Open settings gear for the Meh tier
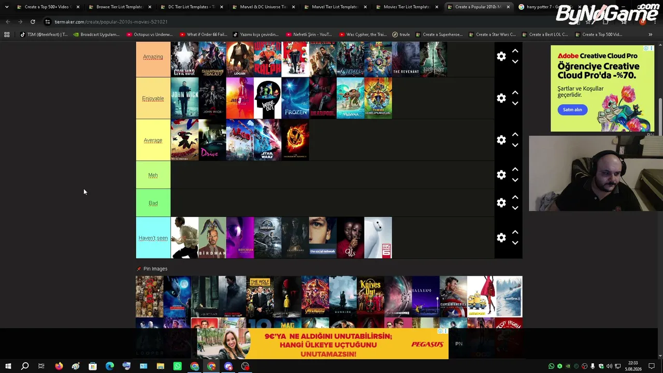Screen dimensions: 663x373 (501, 175)
